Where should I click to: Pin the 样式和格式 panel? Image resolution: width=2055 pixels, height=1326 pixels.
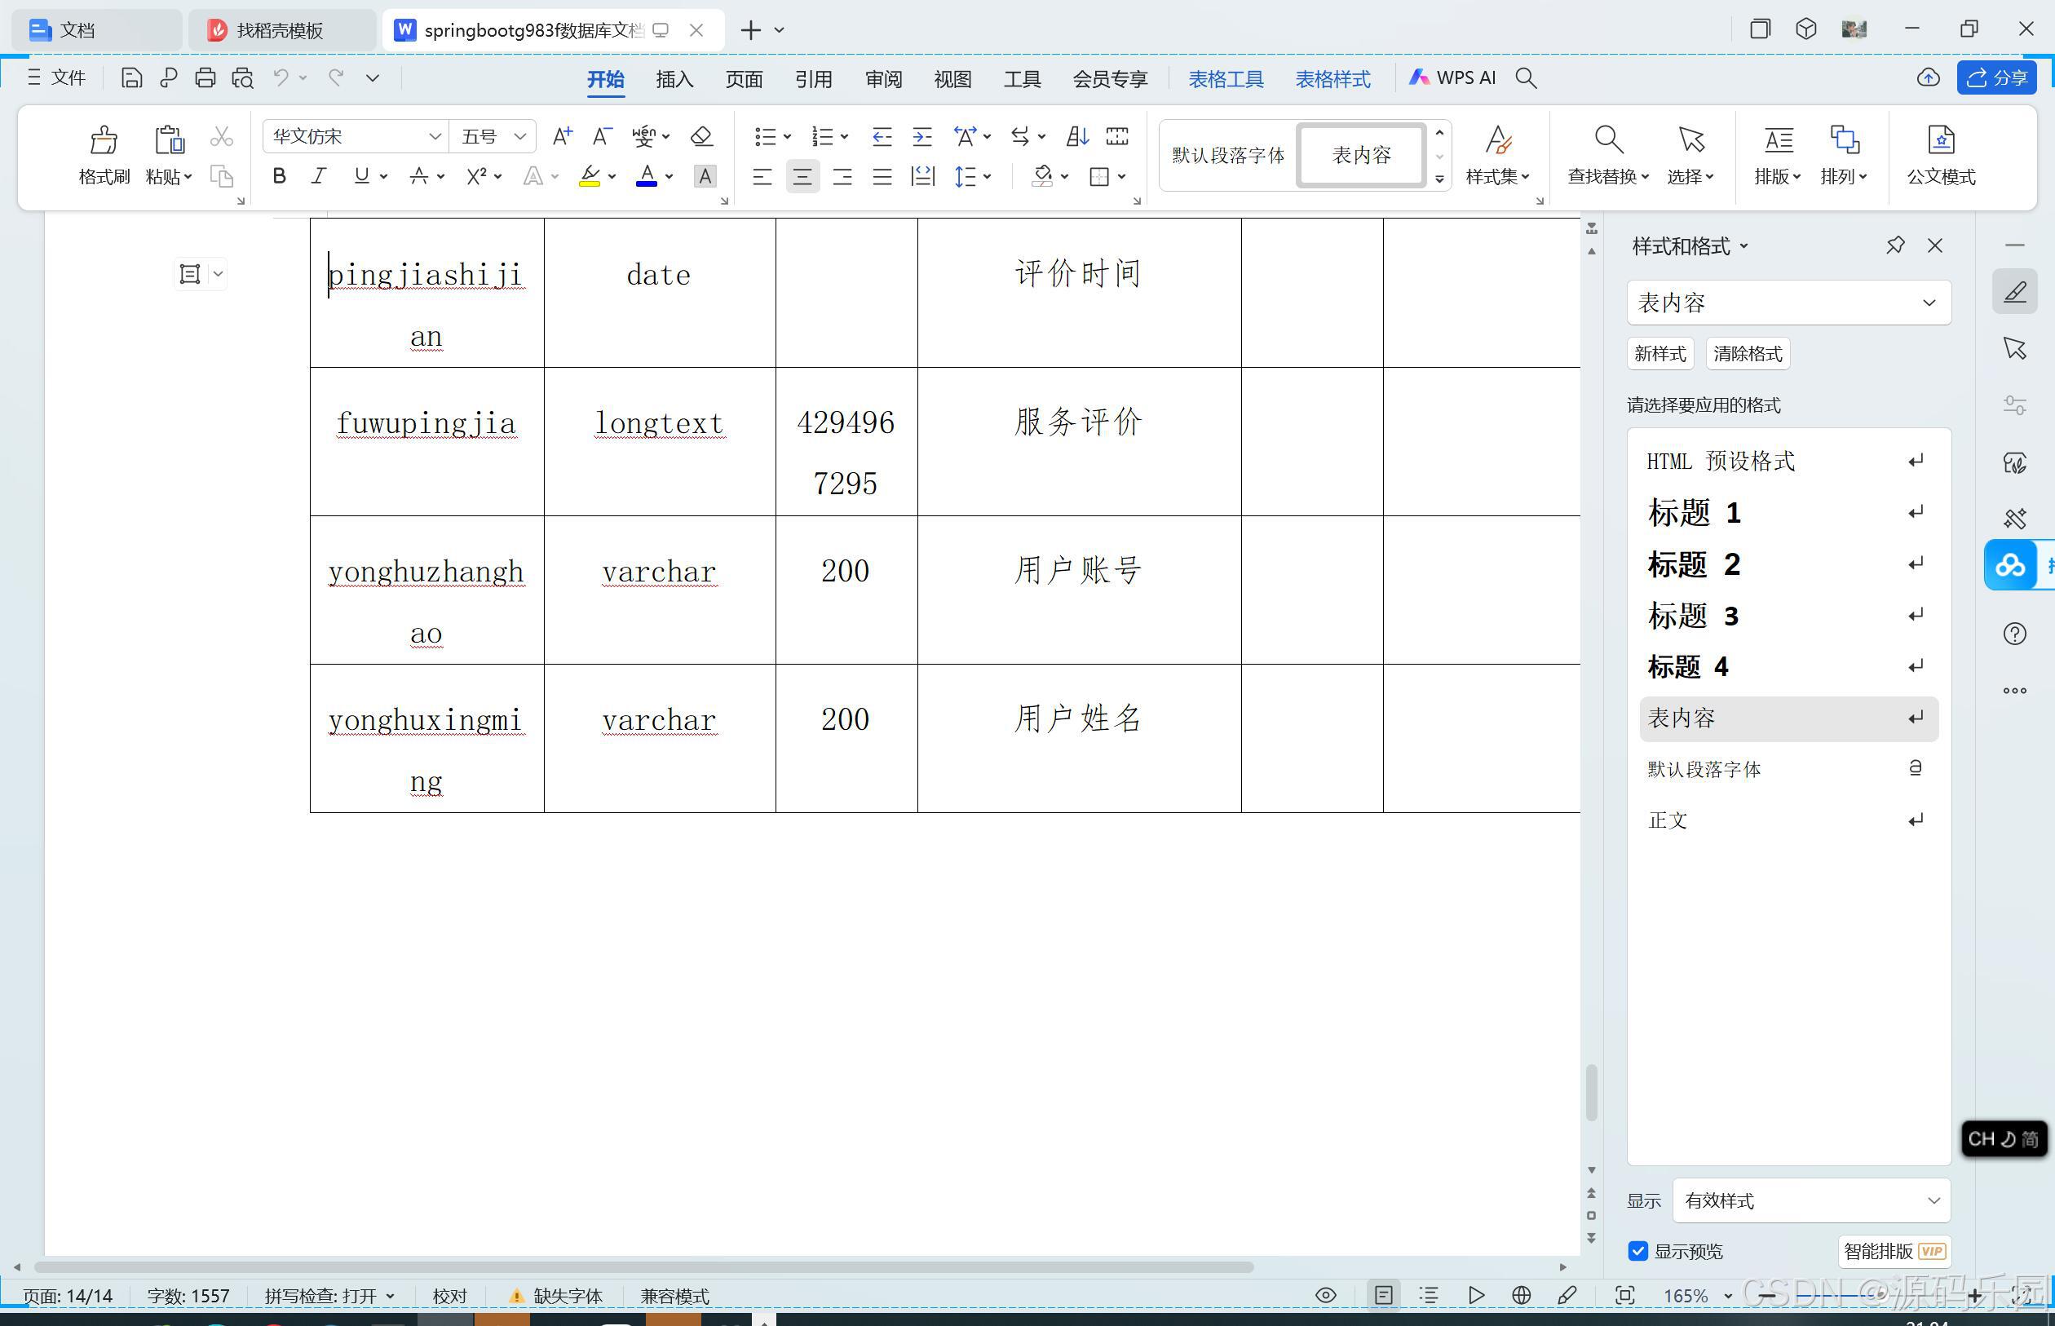[x=1895, y=245]
